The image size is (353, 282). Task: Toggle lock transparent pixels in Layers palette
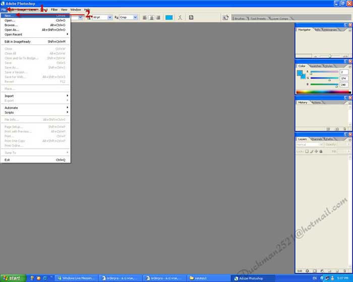(x=307, y=152)
